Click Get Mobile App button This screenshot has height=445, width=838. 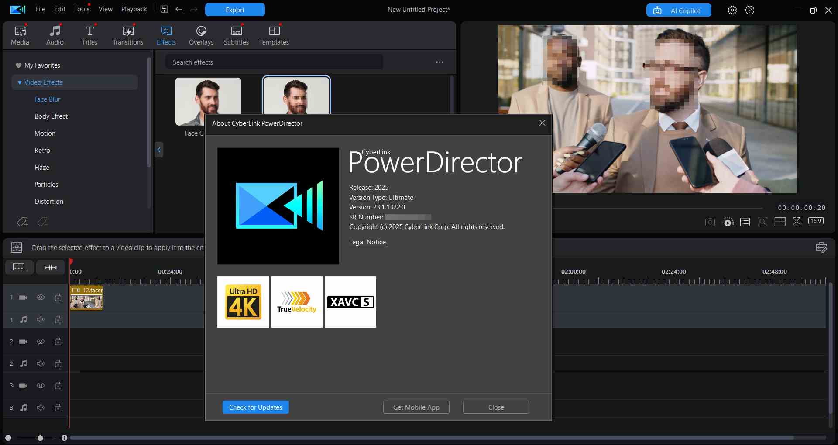pyautogui.click(x=416, y=407)
